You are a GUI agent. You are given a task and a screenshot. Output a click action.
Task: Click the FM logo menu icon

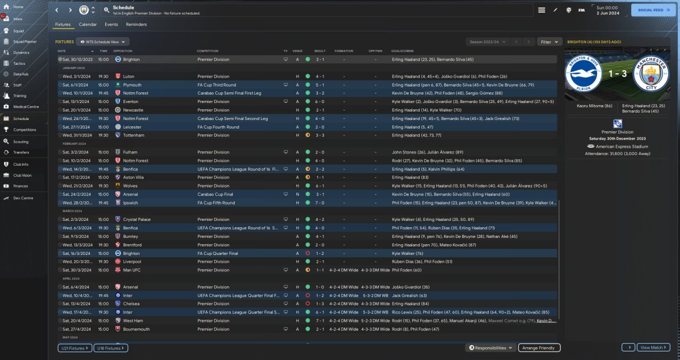click(x=581, y=10)
